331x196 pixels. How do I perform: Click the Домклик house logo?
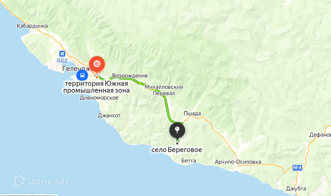[19, 181]
